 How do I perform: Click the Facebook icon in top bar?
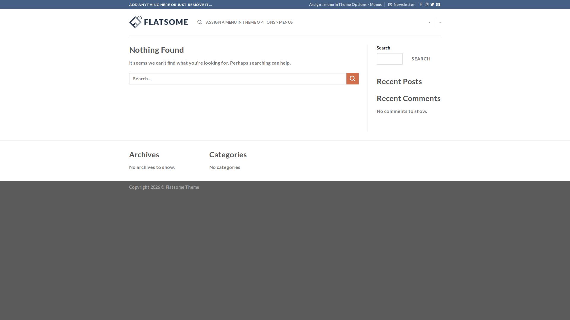421,4
